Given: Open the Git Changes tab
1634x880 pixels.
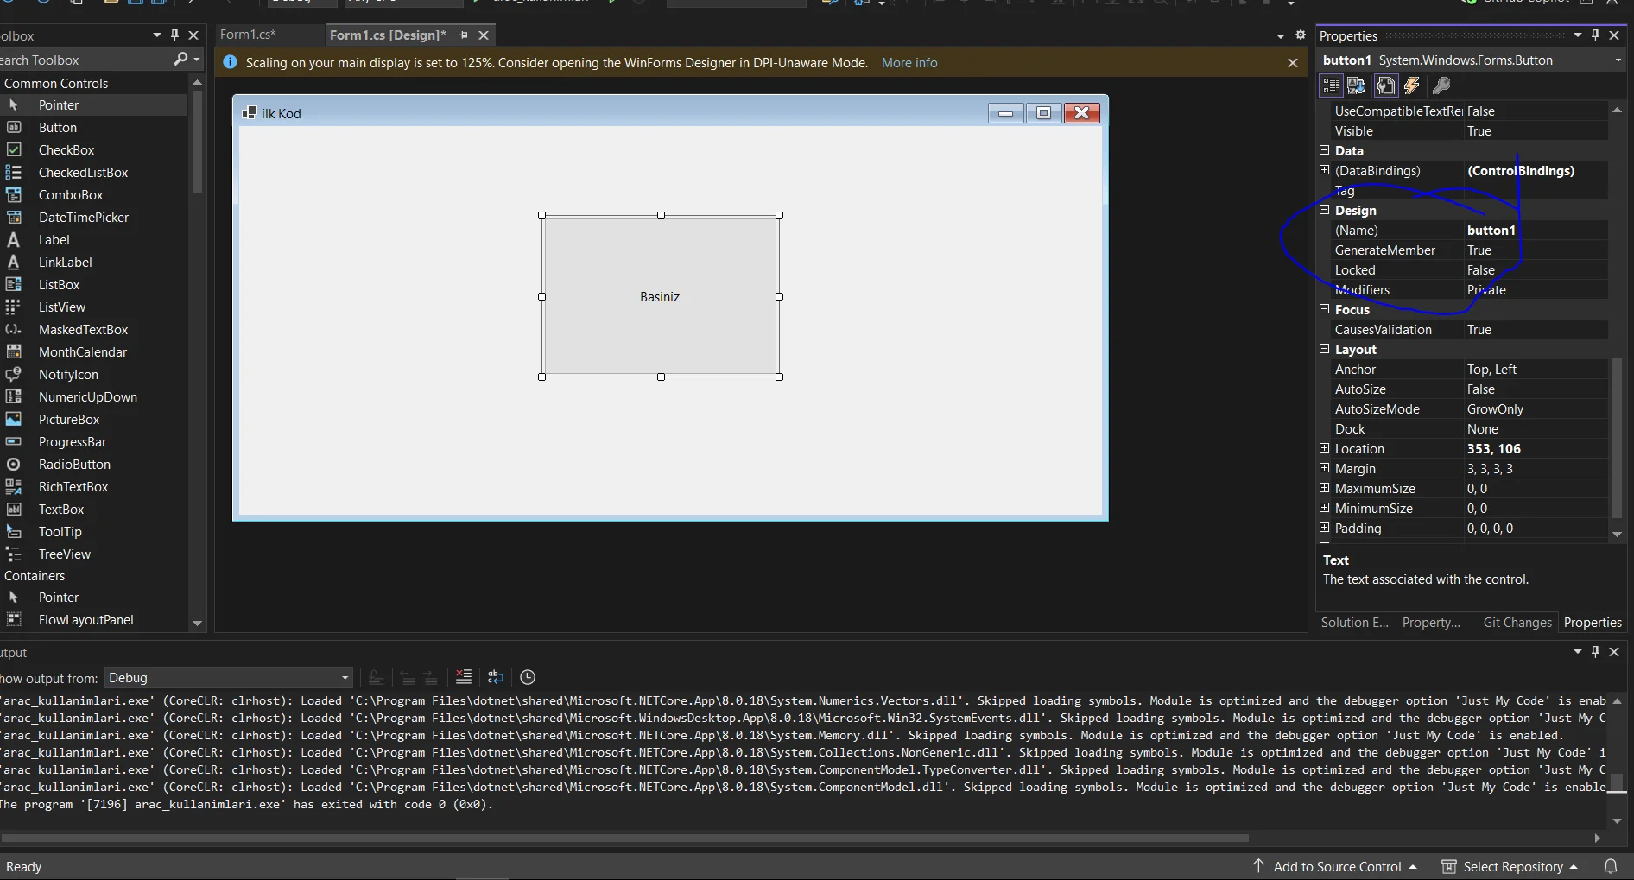Looking at the screenshot, I should (1517, 623).
